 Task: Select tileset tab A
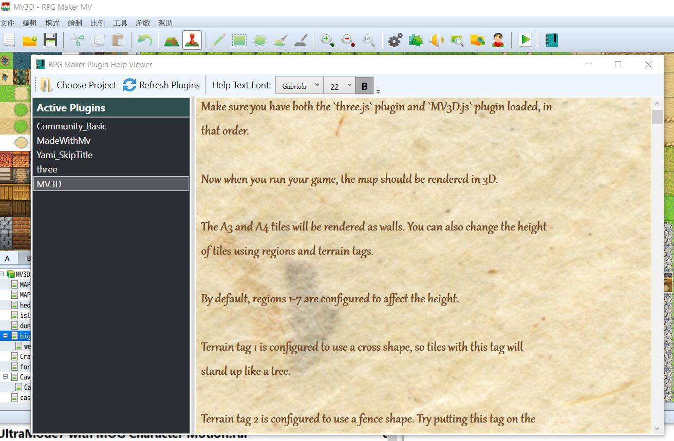(x=7, y=258)
